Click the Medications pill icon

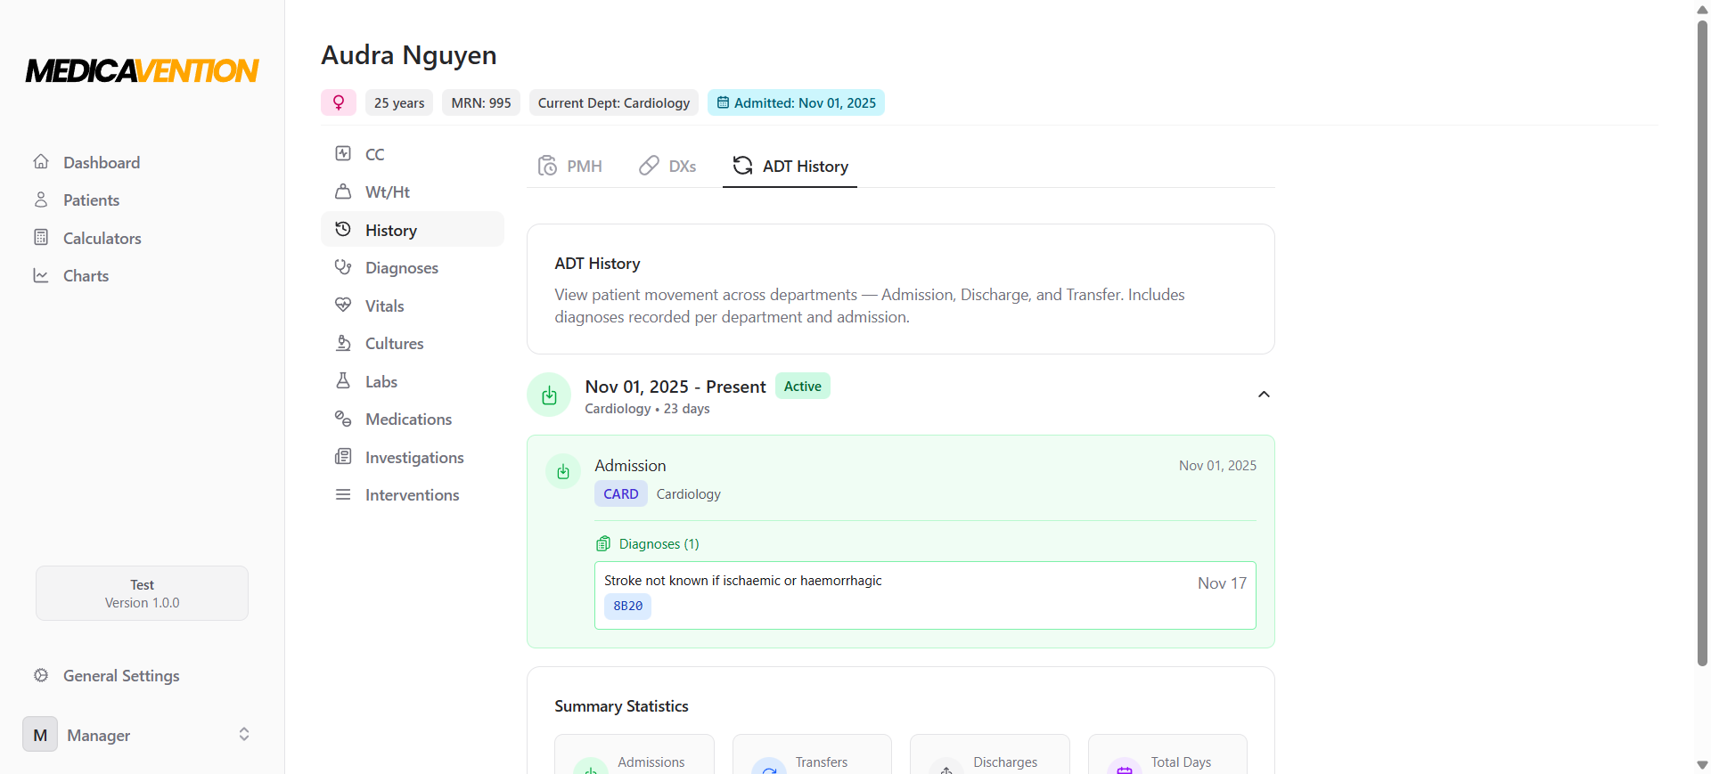click(x=343, y=419)
